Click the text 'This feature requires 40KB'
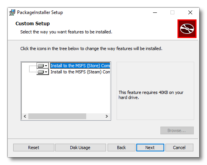This screenshot has height=165, width=207. coord(143,92)
